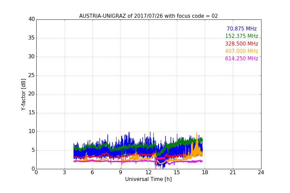Screen dimensions: 290x193
Task: Click the x-axis tick label 21
Action: [x=233, y=173]
